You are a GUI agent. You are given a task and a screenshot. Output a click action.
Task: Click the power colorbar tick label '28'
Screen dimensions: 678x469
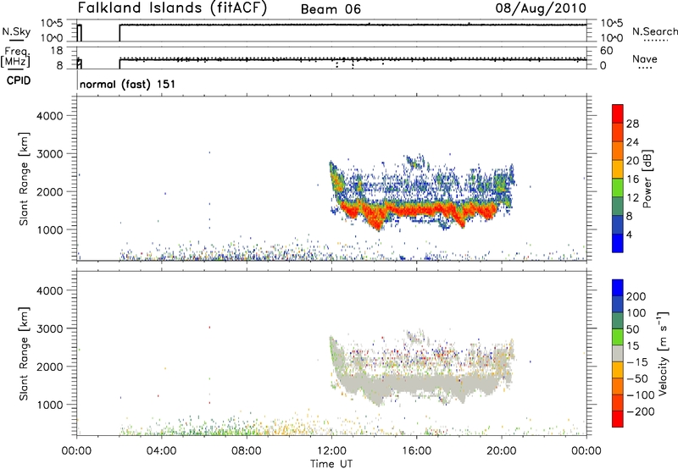click(632, 124)
